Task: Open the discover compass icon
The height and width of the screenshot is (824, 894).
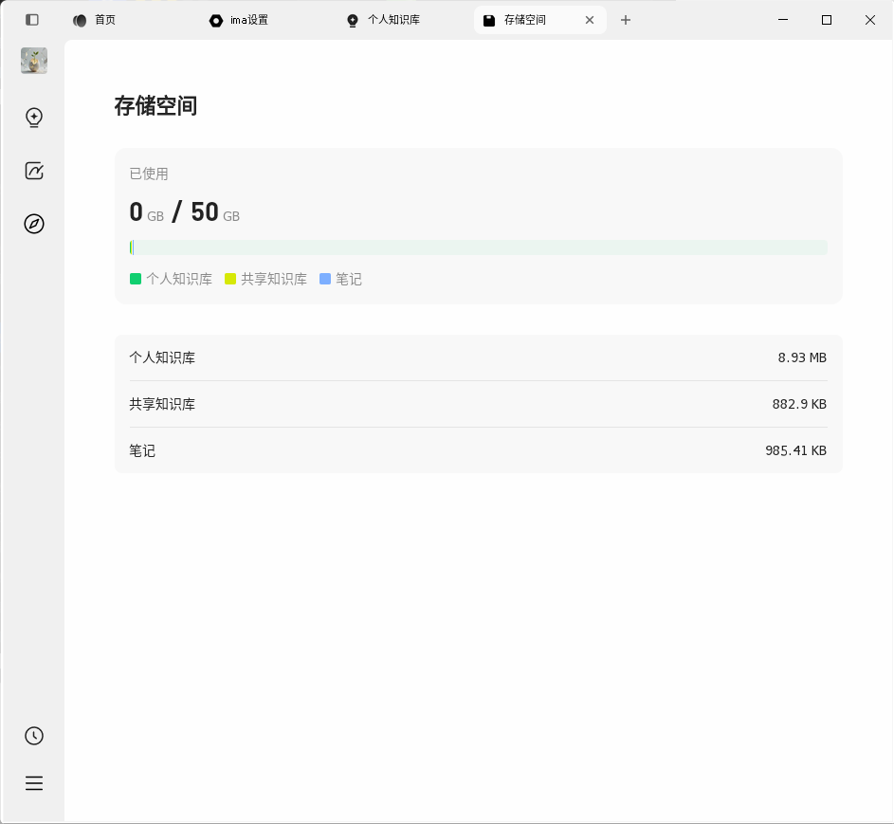Action: point(34,224)
